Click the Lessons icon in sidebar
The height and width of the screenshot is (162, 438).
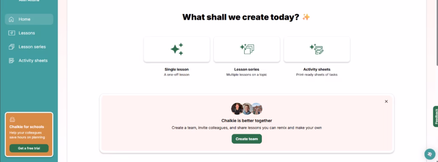click(12, 33)
